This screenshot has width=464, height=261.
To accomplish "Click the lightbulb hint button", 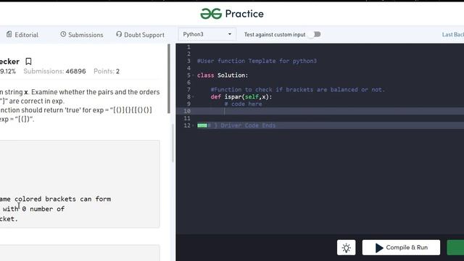I will tap(347, 247).
